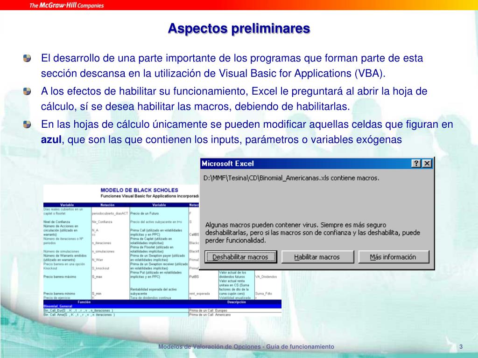Select the Aspectos preliminares slide title
The width and height of the screenshot is (478, 358).
tap(239, 28)
